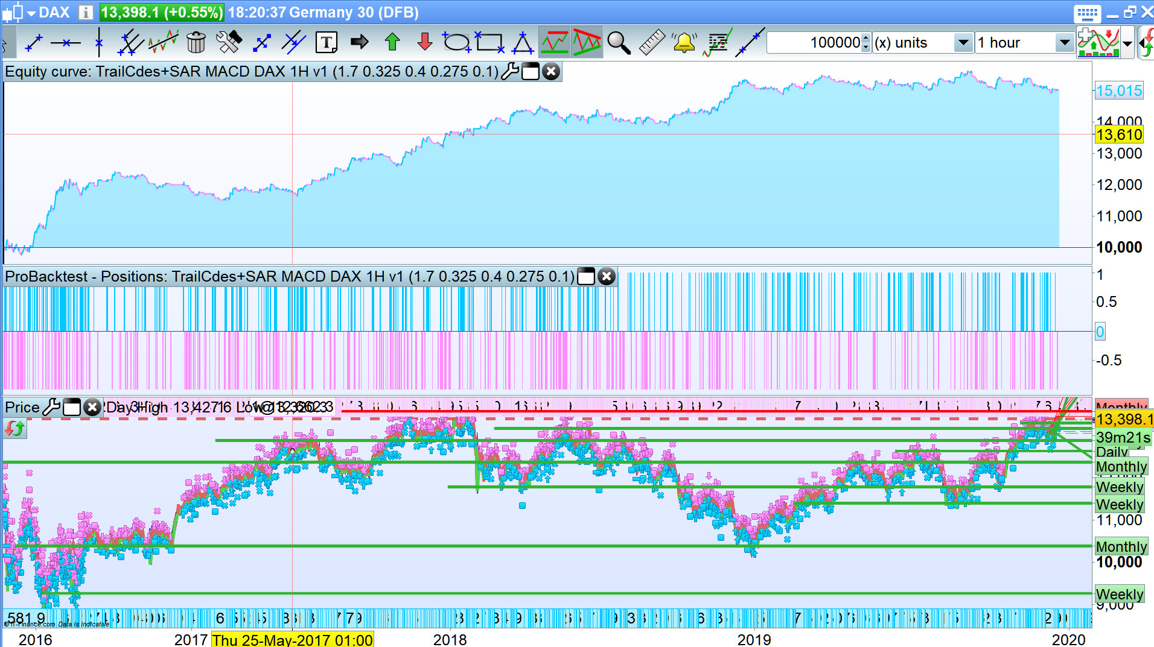This screenshot has height=647, width=1154.
Task: Select the blue diagonal resize arrow tool
Action: point(262,43)
